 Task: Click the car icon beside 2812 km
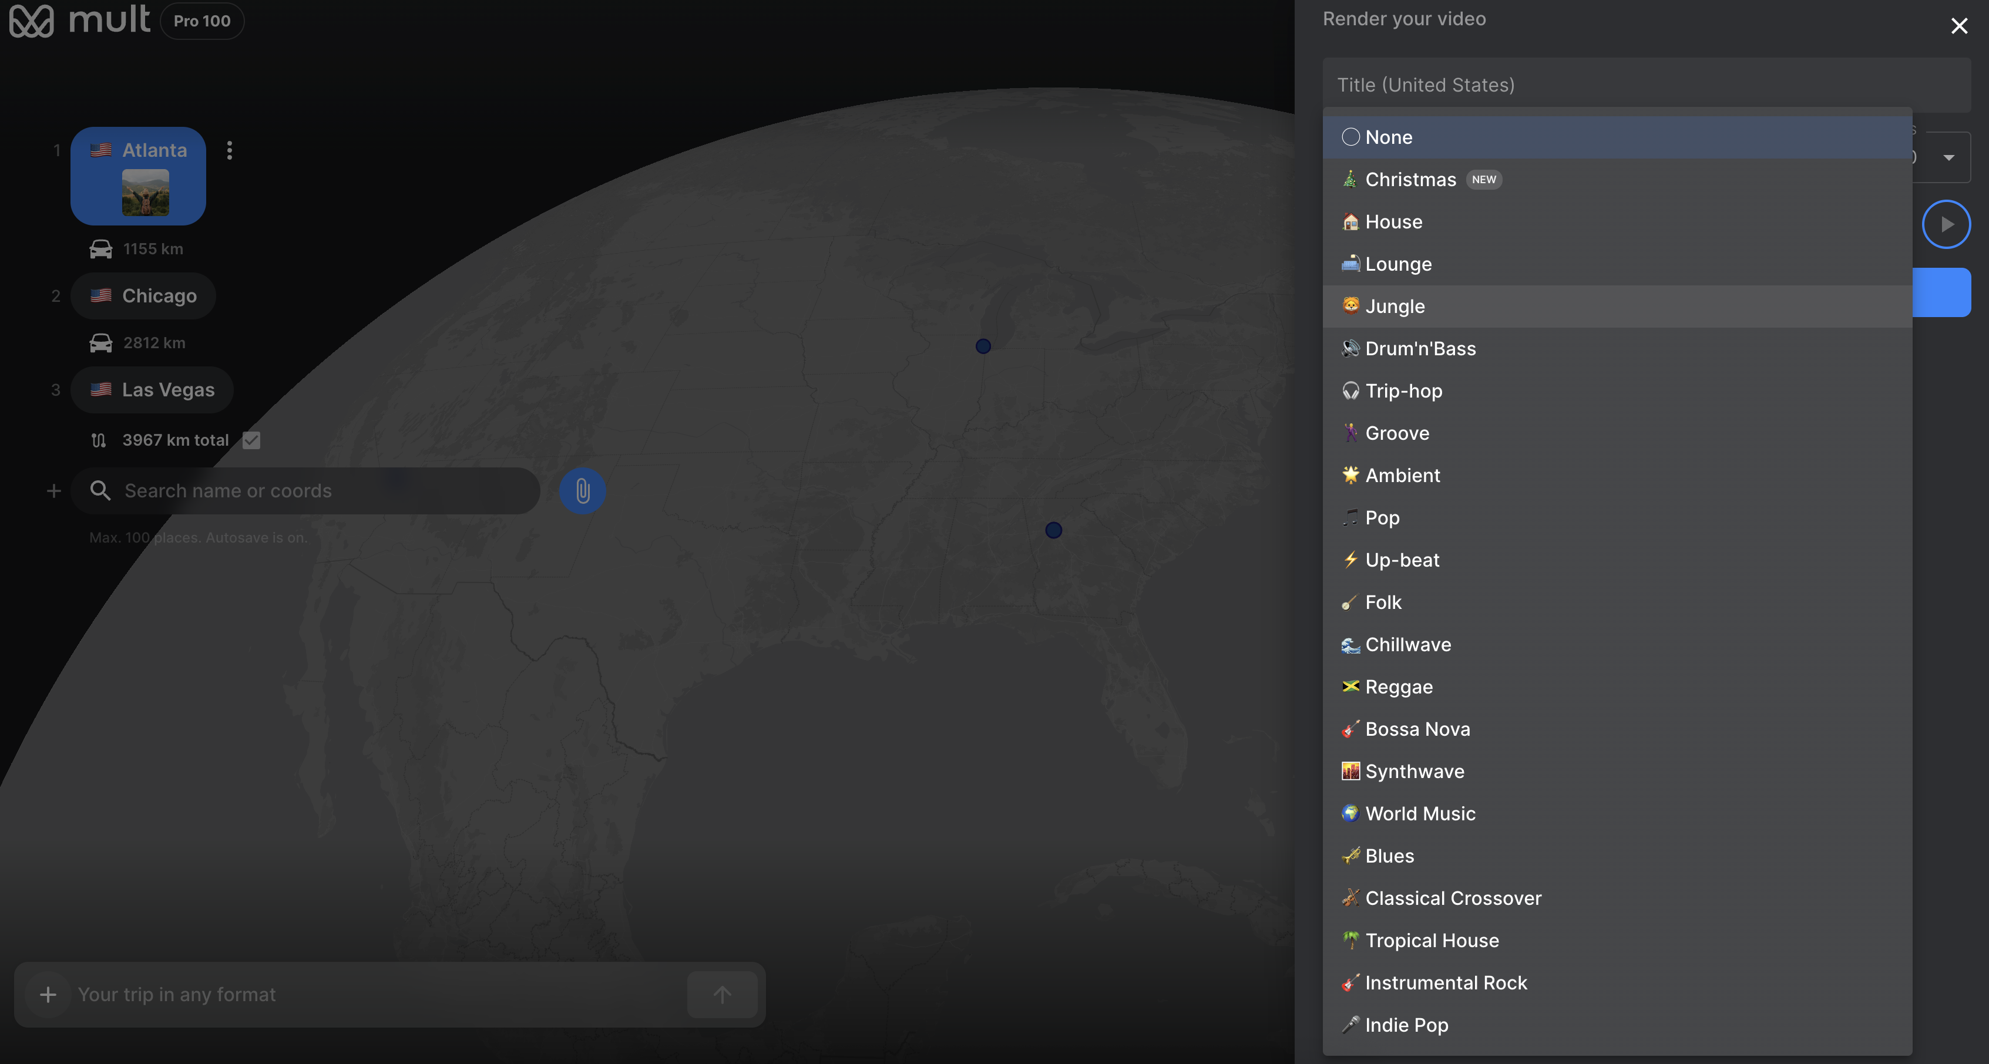click(x=101, y=342)
